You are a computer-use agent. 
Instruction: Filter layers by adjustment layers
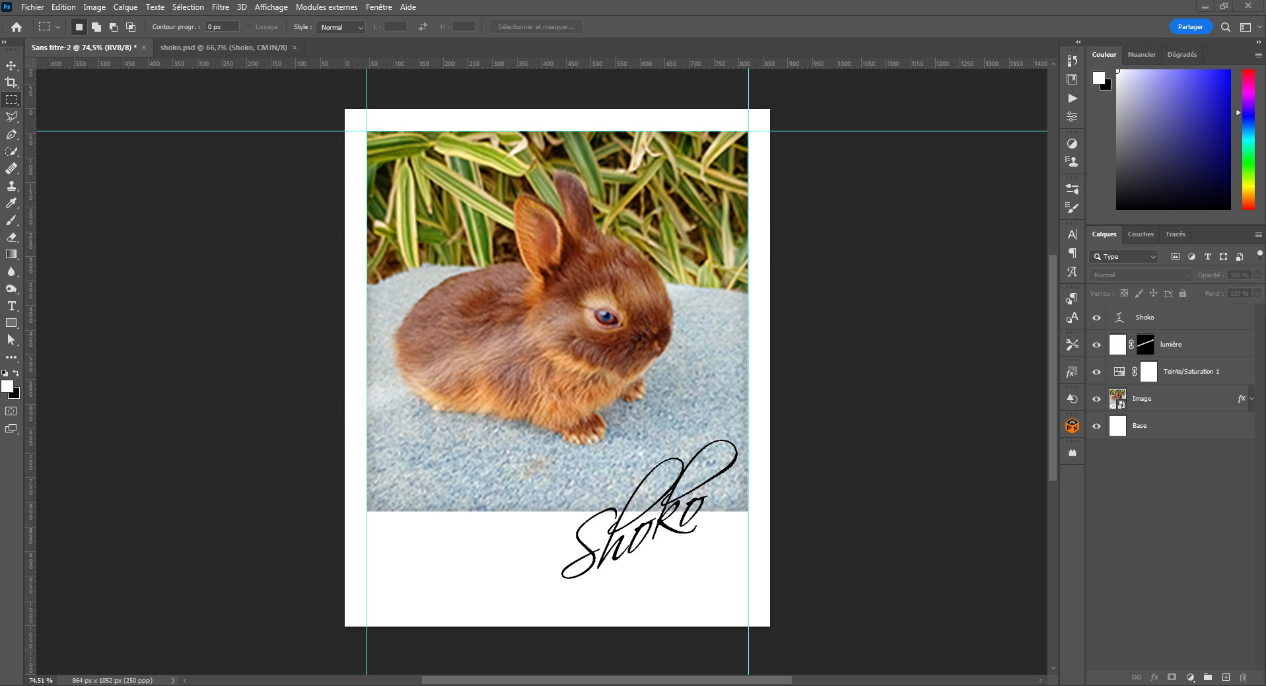[1191, 256]
